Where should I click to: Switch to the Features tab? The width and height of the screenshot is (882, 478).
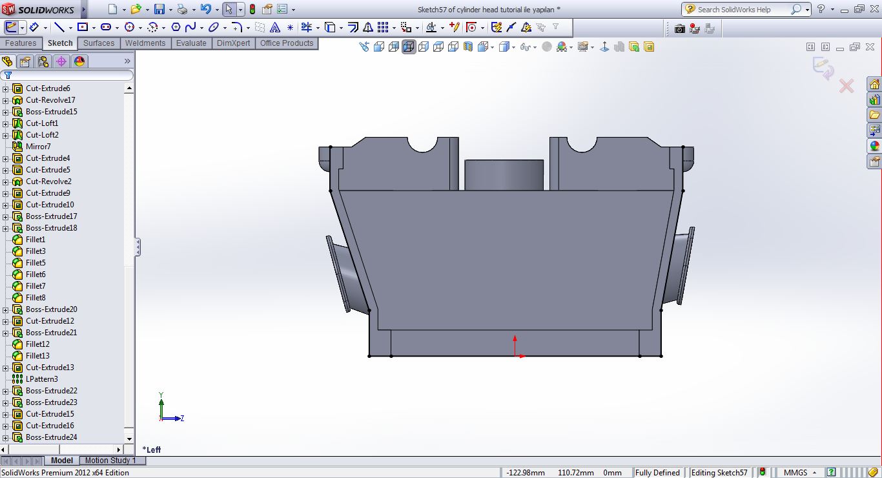point(21,43)
